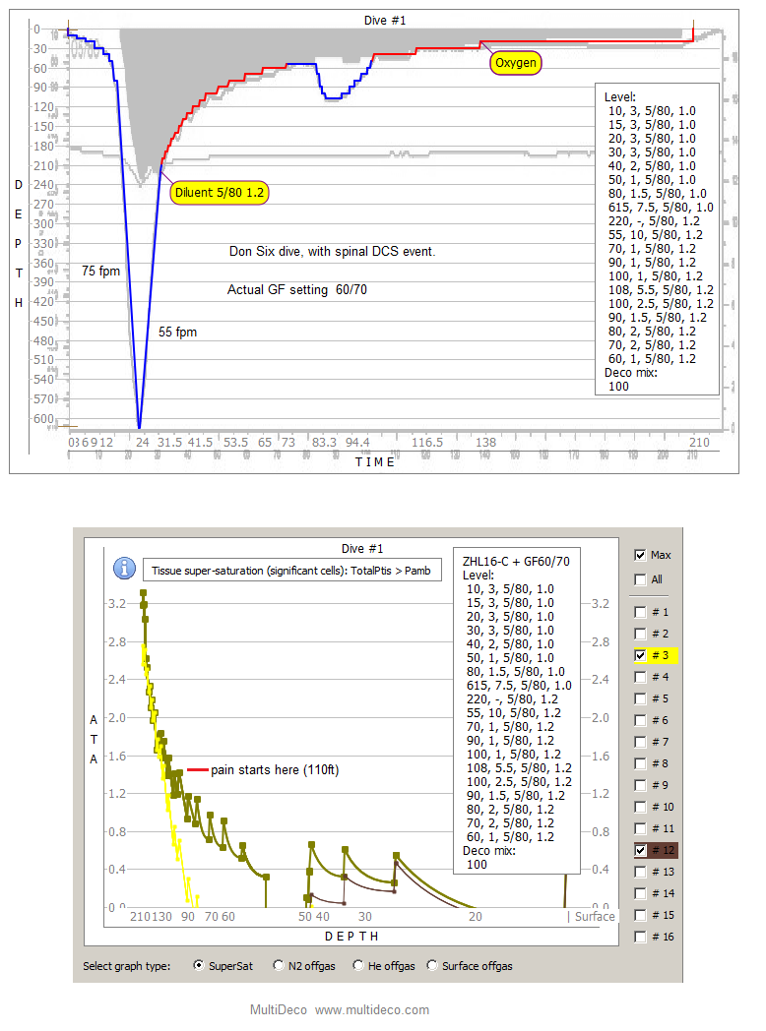Click the 'Surface' label on depth axis
Screen dimensions: 766x1031
[x=595, y=916]
